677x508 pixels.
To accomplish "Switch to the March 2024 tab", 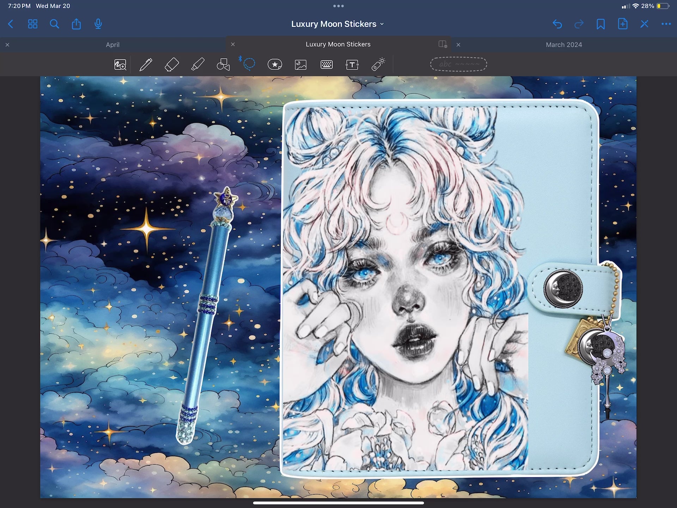I will 563,45.
